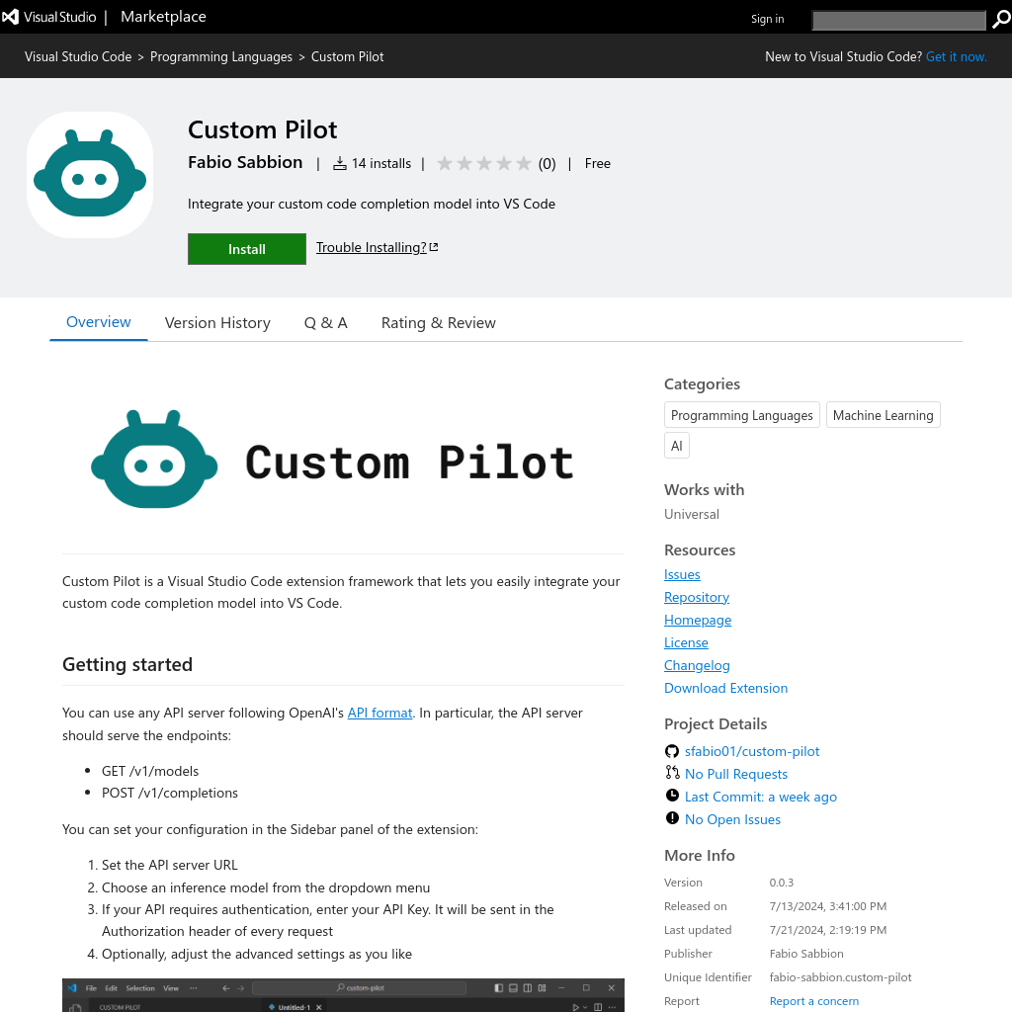Click the GitHub icon next to sfabio01/custom-pilot
Image resolution: width=1012 pixels, height=1012 pixels.
click(671, 751)
